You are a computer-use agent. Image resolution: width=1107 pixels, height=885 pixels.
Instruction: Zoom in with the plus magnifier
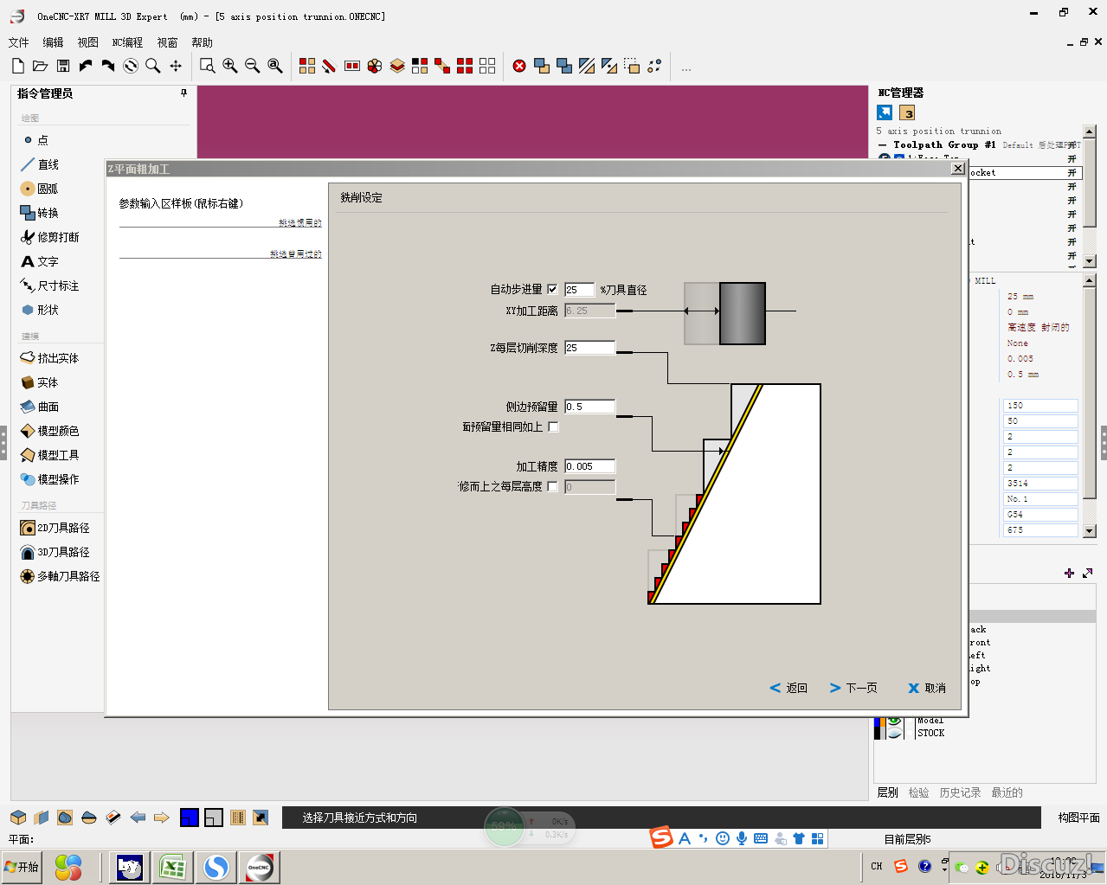tap(229, 66)
